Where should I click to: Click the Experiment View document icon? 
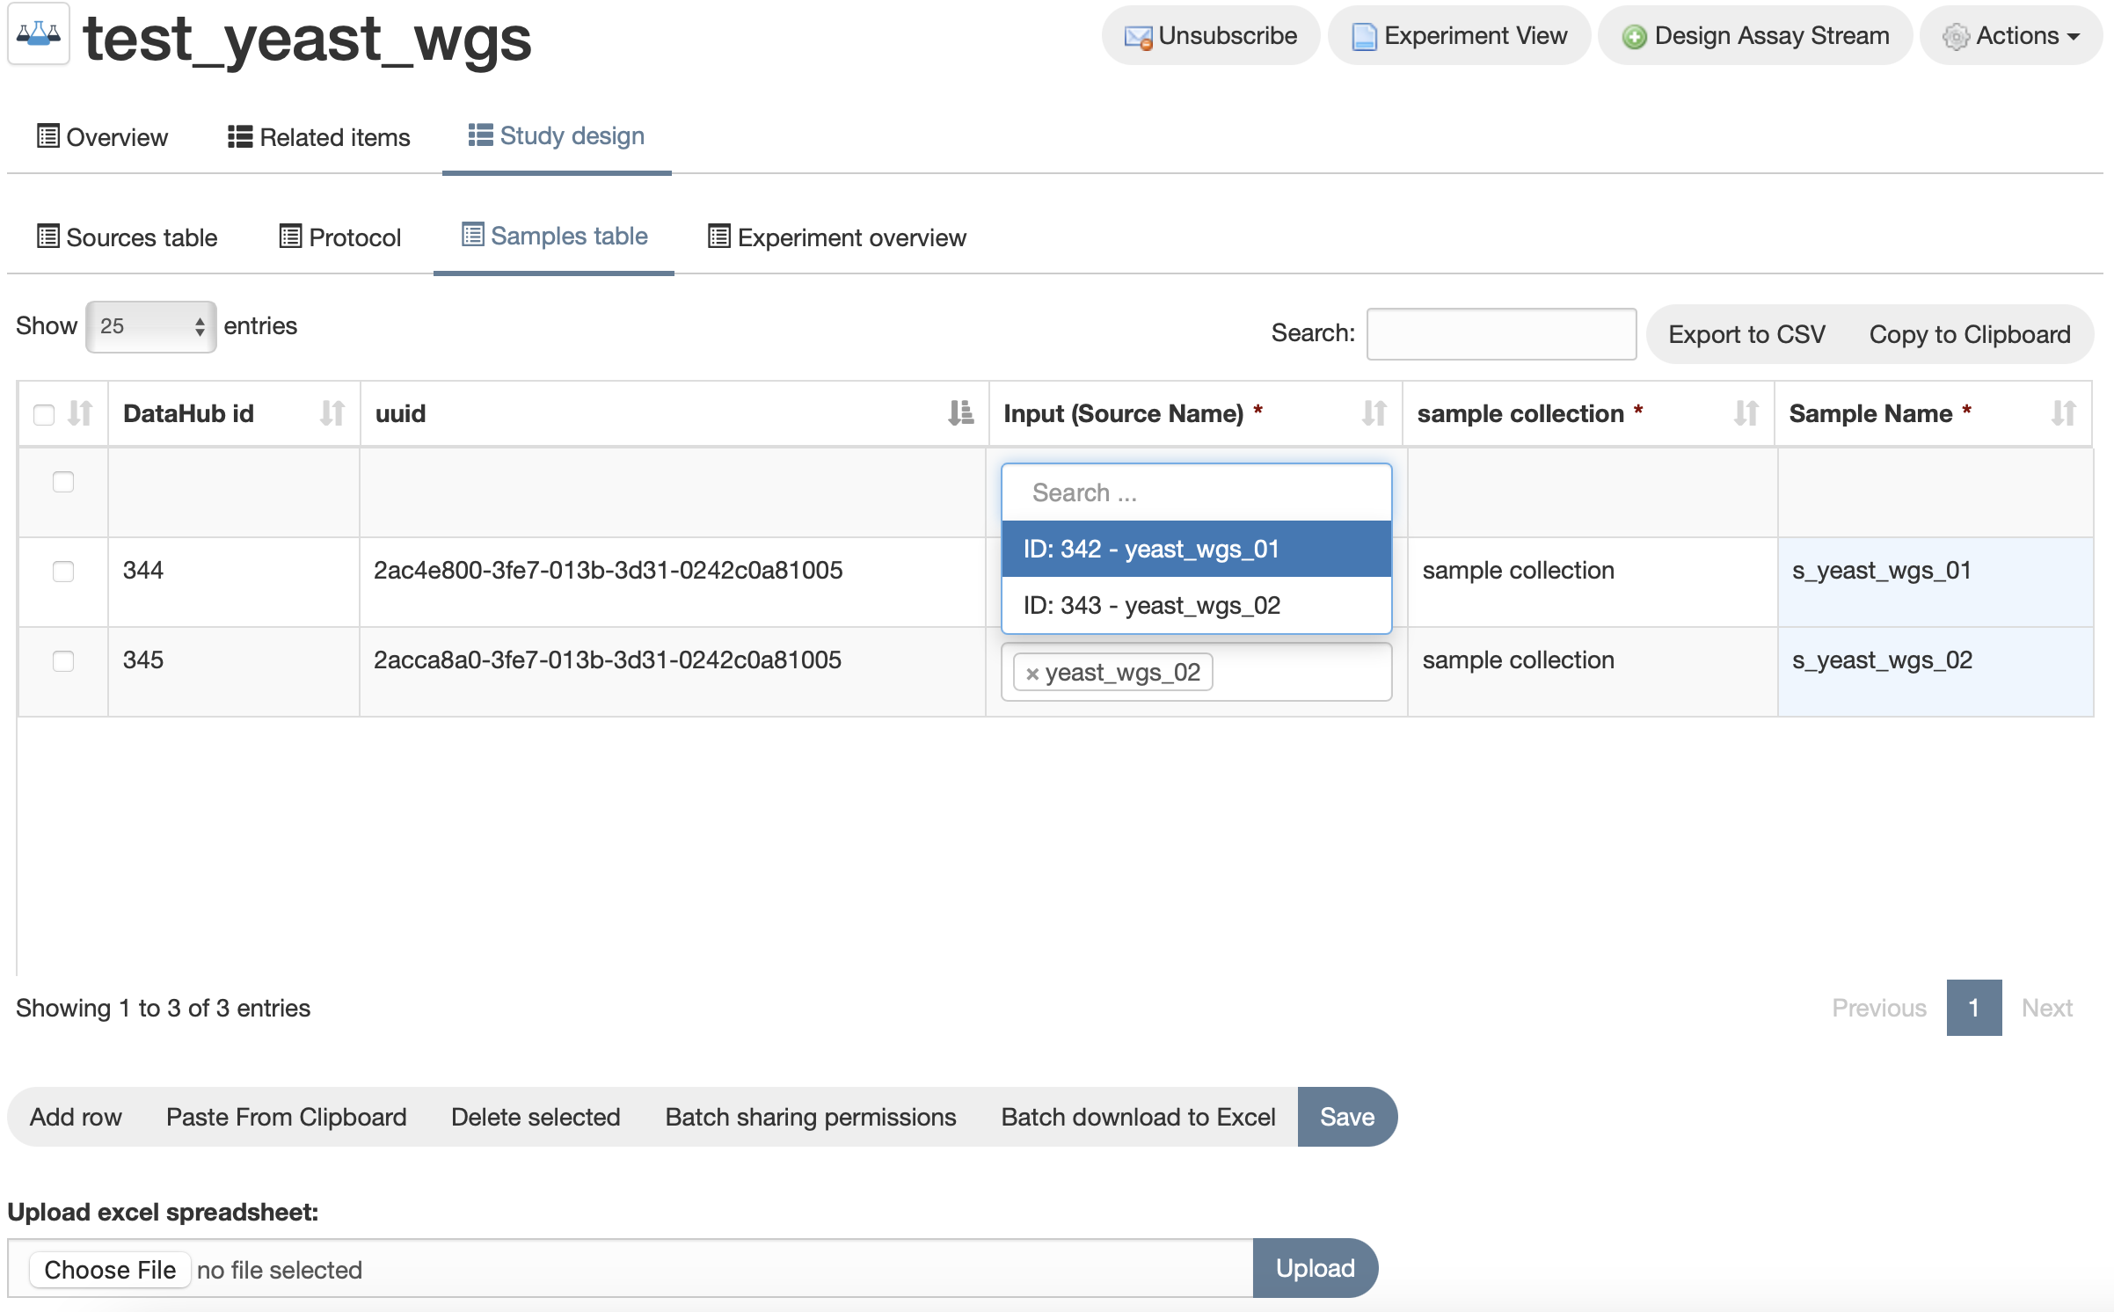click(x=1363, y=37)
